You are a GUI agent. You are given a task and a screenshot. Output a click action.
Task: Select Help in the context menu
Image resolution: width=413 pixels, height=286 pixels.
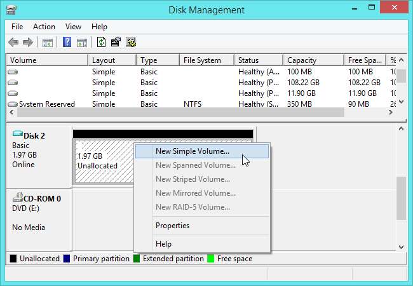click(202, 244)
